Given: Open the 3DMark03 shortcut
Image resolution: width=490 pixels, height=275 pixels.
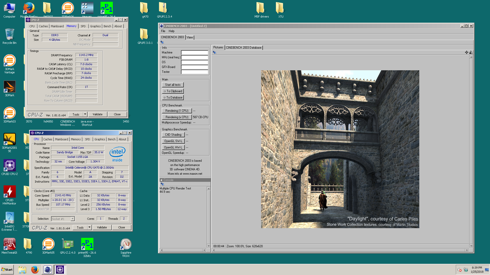Looking at the screenshot, I should [9, 115].
